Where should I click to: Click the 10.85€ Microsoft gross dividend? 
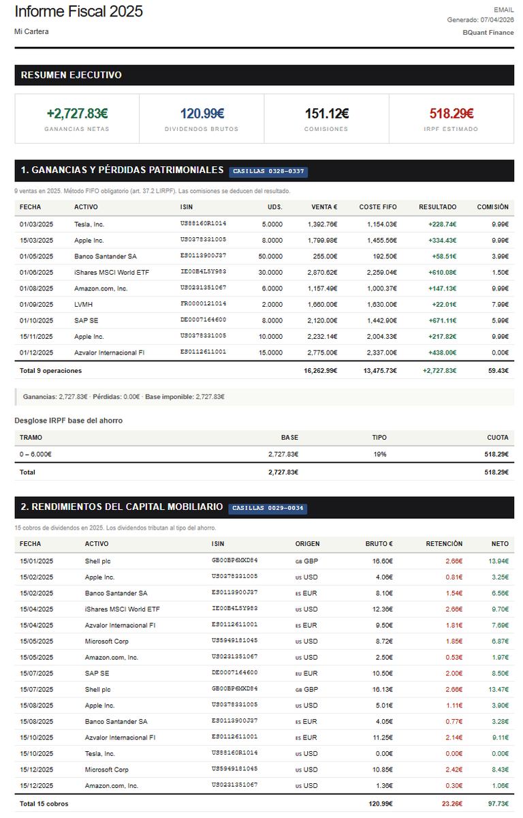(x=383, y=770)
